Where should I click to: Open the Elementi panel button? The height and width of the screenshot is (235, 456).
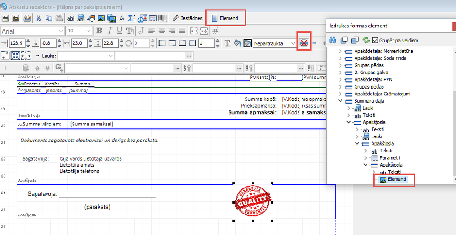[225, 18]
